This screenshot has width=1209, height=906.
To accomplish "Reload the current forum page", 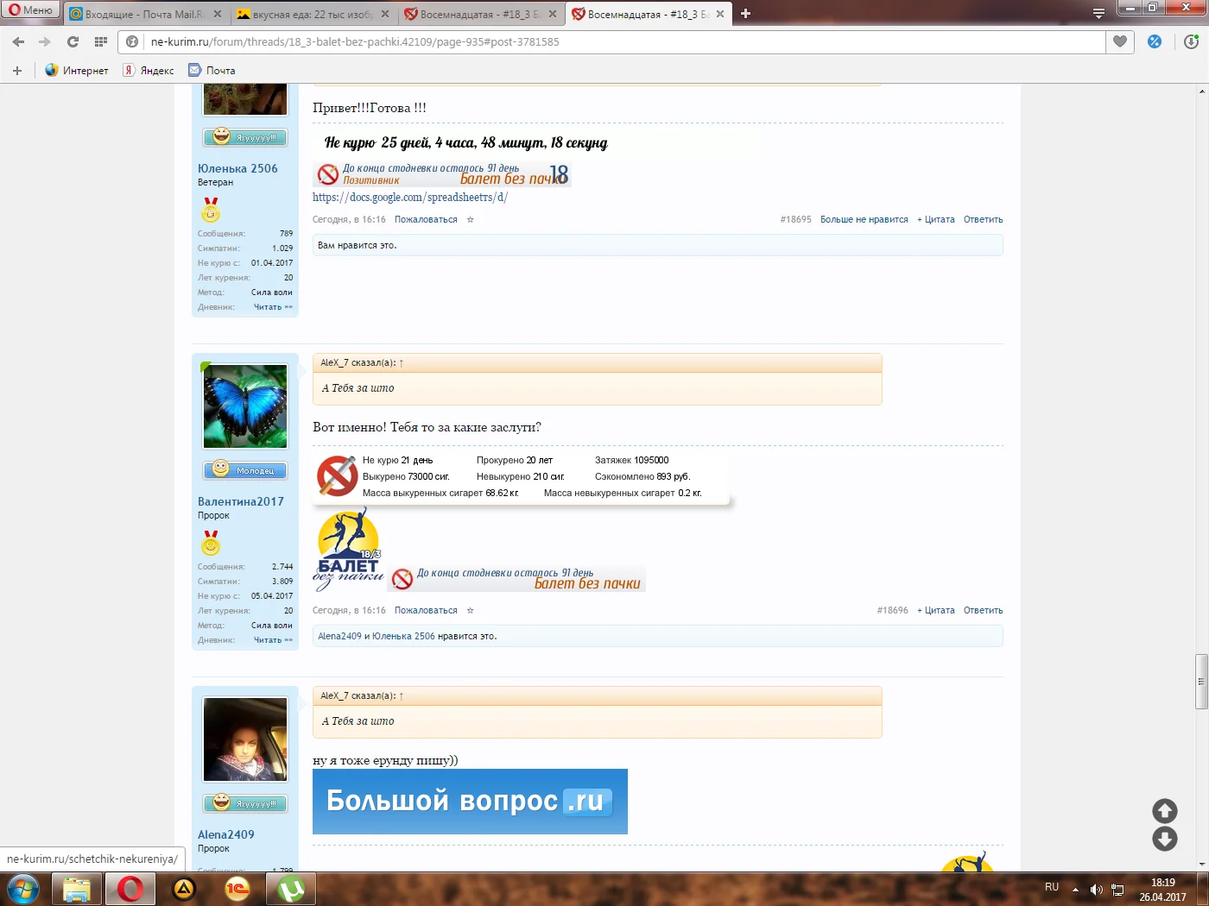I will coord(73,41).
